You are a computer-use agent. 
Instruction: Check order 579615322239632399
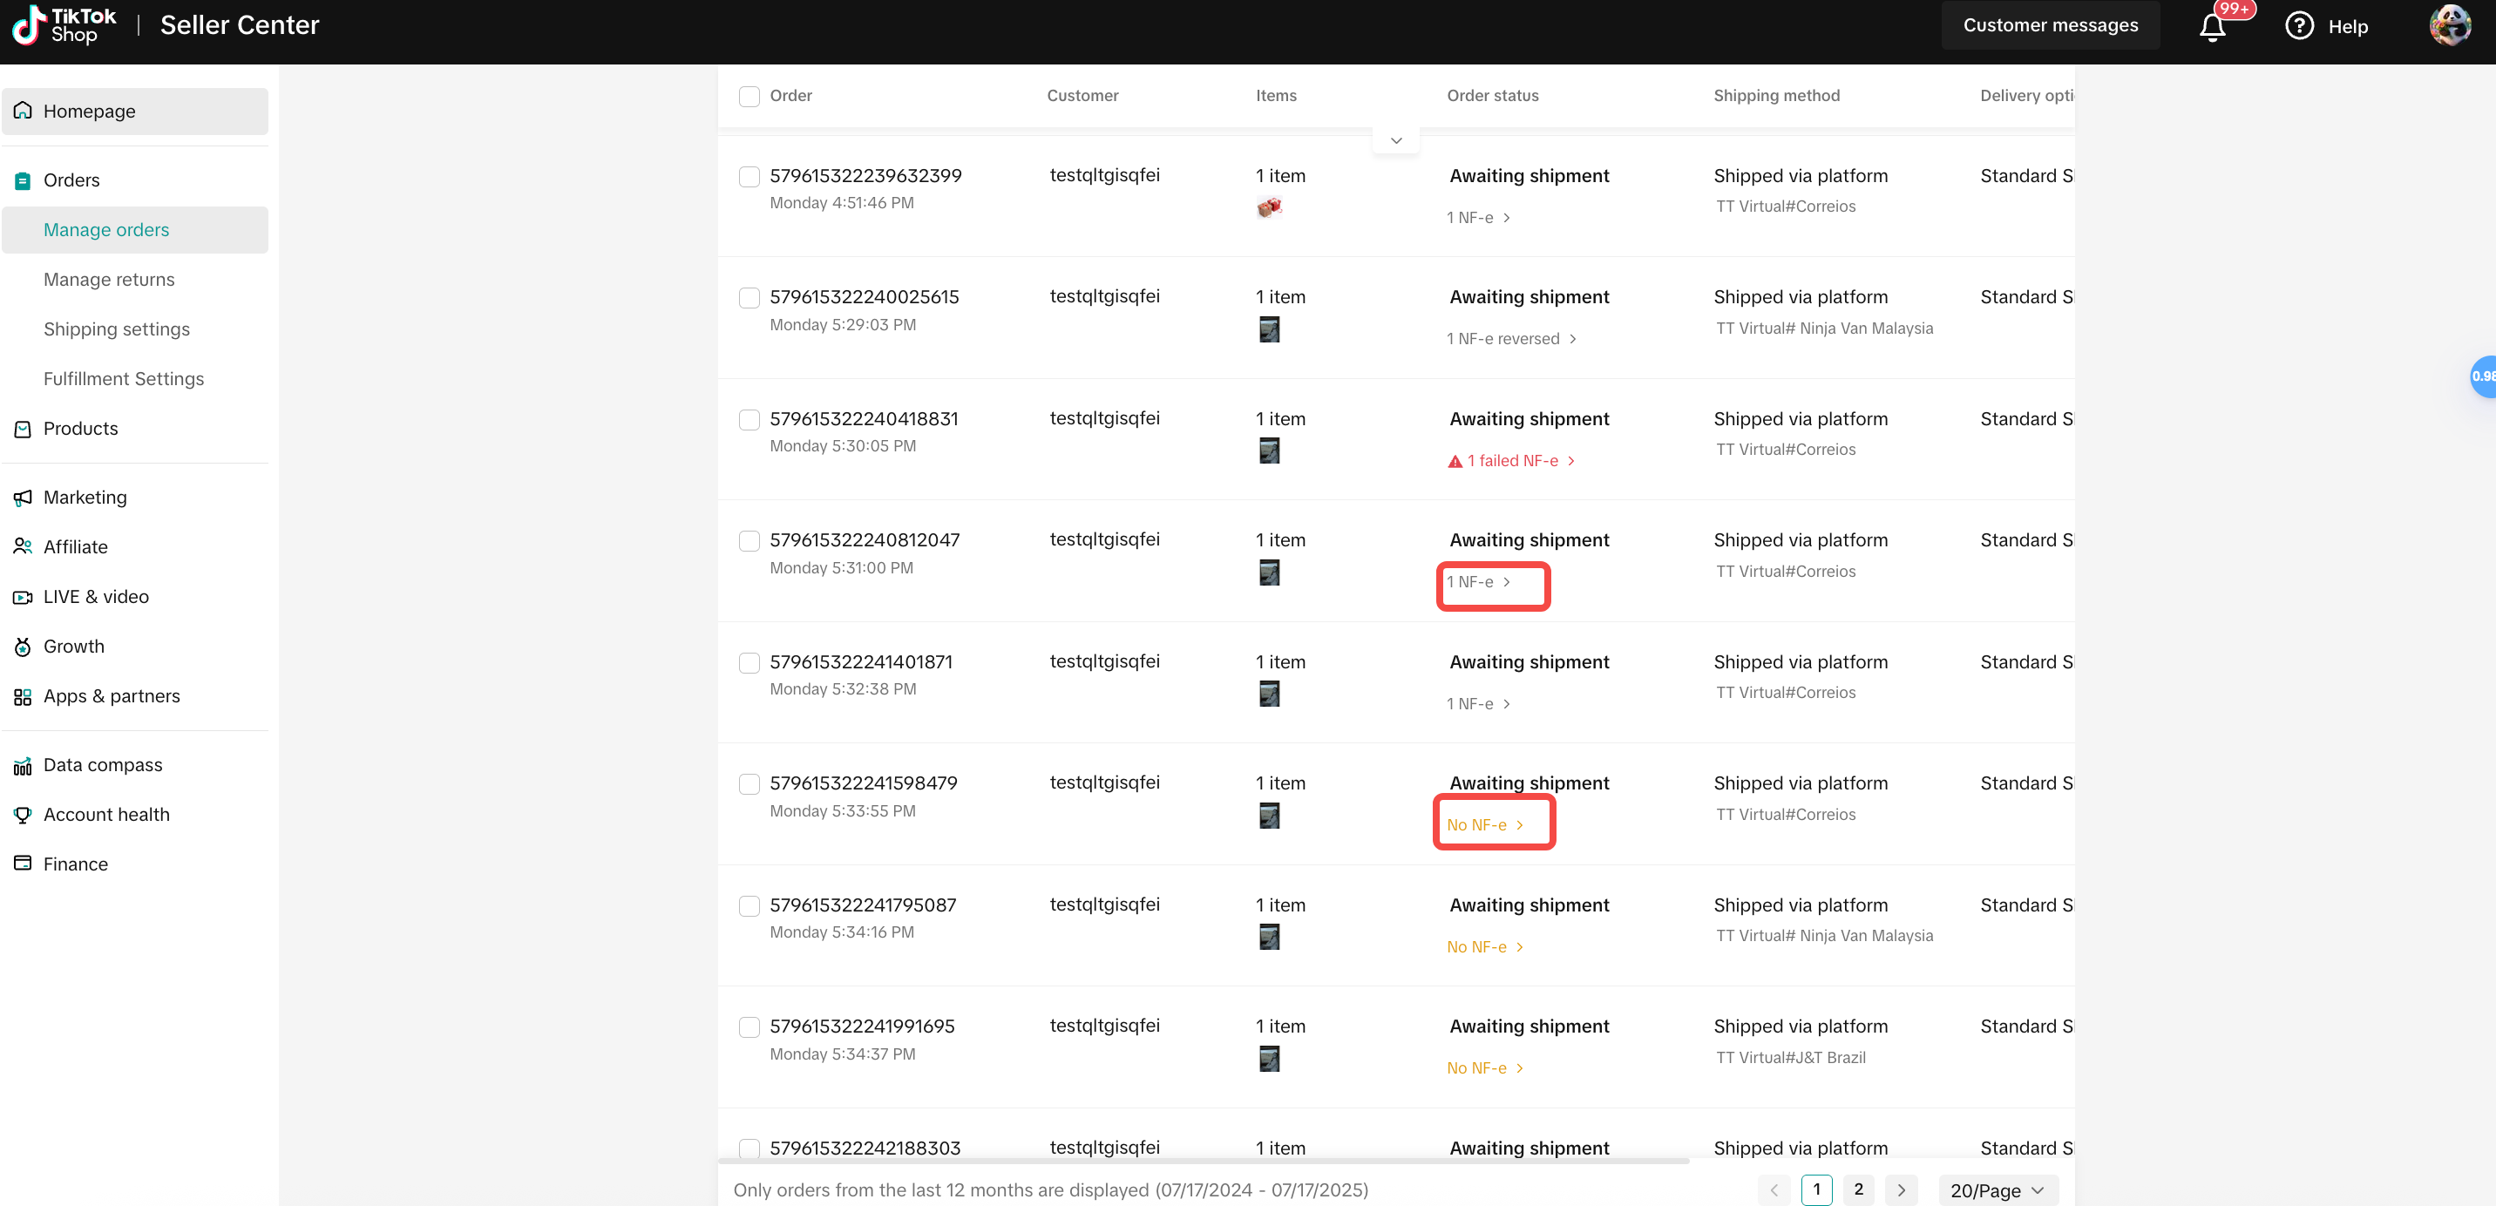pos(749,176)
